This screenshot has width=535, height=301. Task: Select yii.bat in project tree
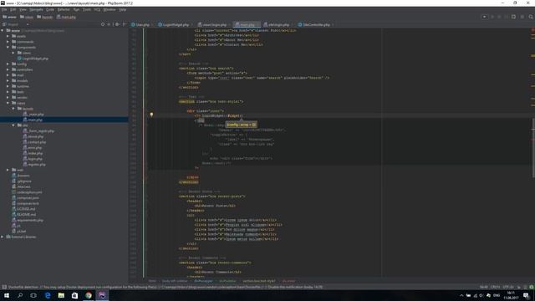[19, 231]
